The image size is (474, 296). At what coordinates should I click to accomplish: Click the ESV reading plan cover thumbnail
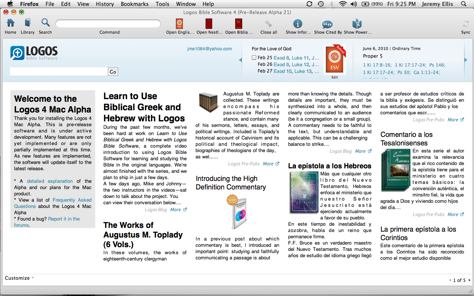(335, 59)
